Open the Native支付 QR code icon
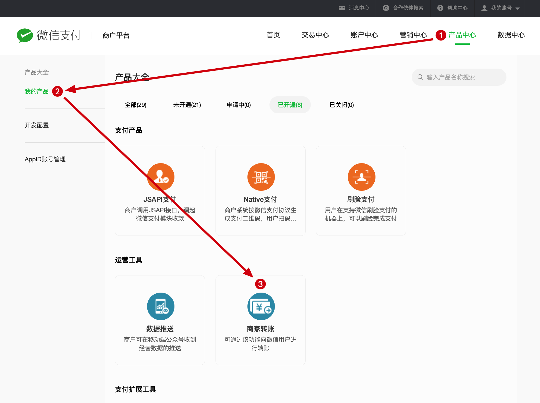540x403 pixels. [261, 177]
